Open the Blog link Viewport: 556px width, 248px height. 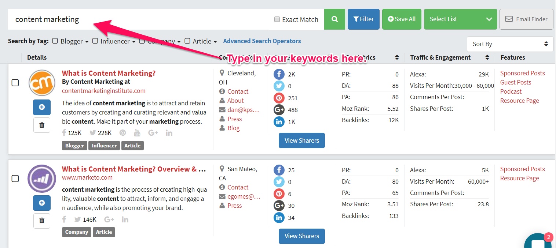pyautogui.click(x=233, y=128)
